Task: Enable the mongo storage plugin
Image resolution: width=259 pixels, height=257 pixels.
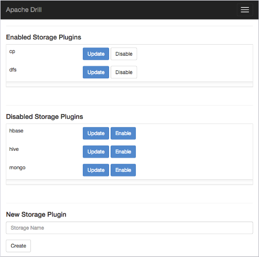Action: (x=123, y=170)
